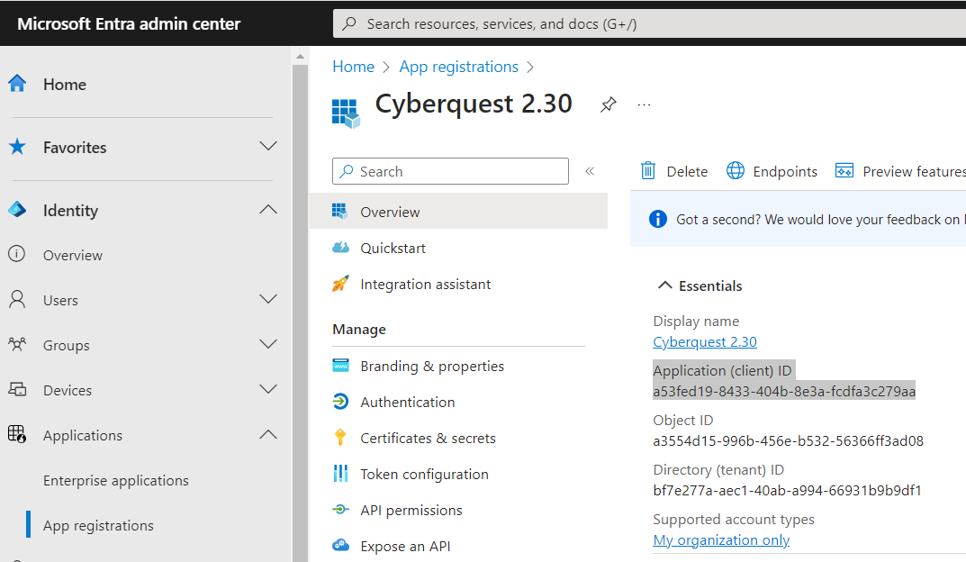Click the Expose an API cloud icon
The width and height of the screenshot is (966, 562).
340,546
